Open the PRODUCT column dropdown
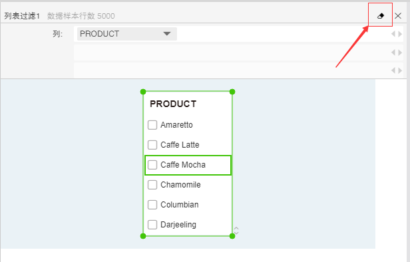This screenshot has width=410, height=262. [x=127, y=34]
